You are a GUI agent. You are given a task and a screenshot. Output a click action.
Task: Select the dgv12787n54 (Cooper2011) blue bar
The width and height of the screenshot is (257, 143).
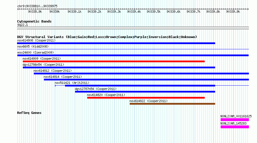[145, 92]
